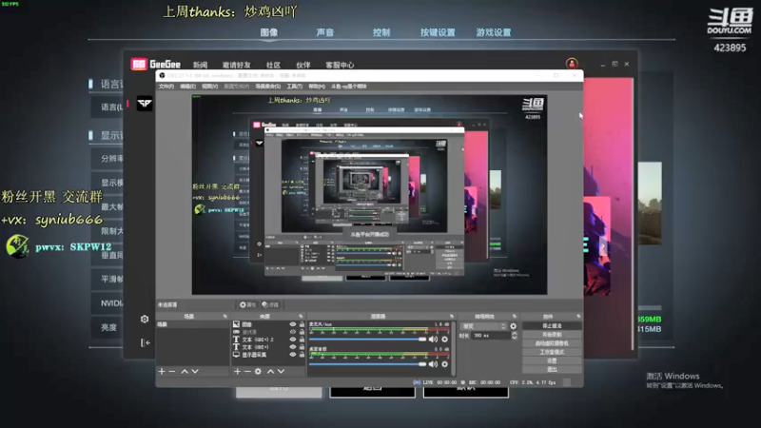Open OBS 帮助(H) menu
This screenshot has height=428, width=761.
click(317, 87)
